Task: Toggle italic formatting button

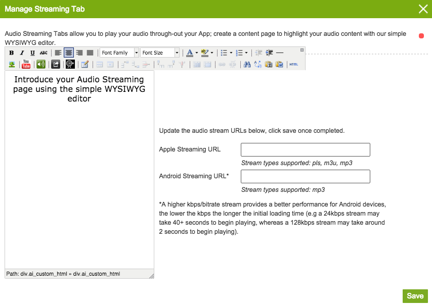Action: (22, 53)
